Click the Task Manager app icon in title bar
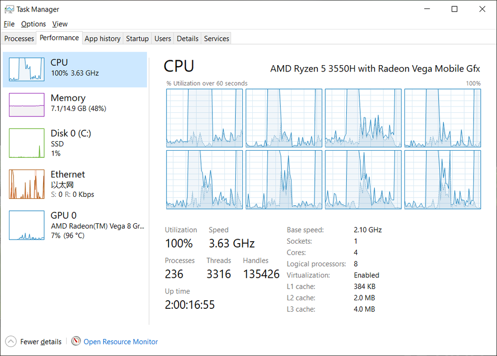The width and height of the screenshot is (497, 356). [9, 9]
